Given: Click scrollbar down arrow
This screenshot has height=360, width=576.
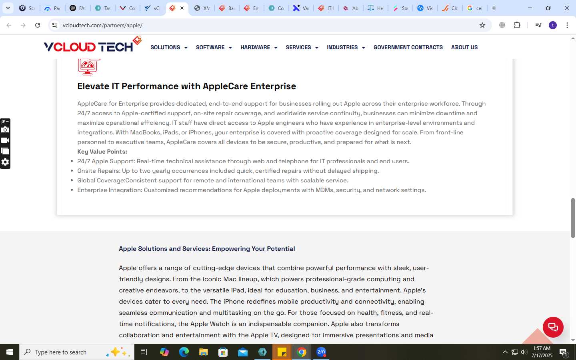Looking at the screenshot, I should tap(573, 340).
